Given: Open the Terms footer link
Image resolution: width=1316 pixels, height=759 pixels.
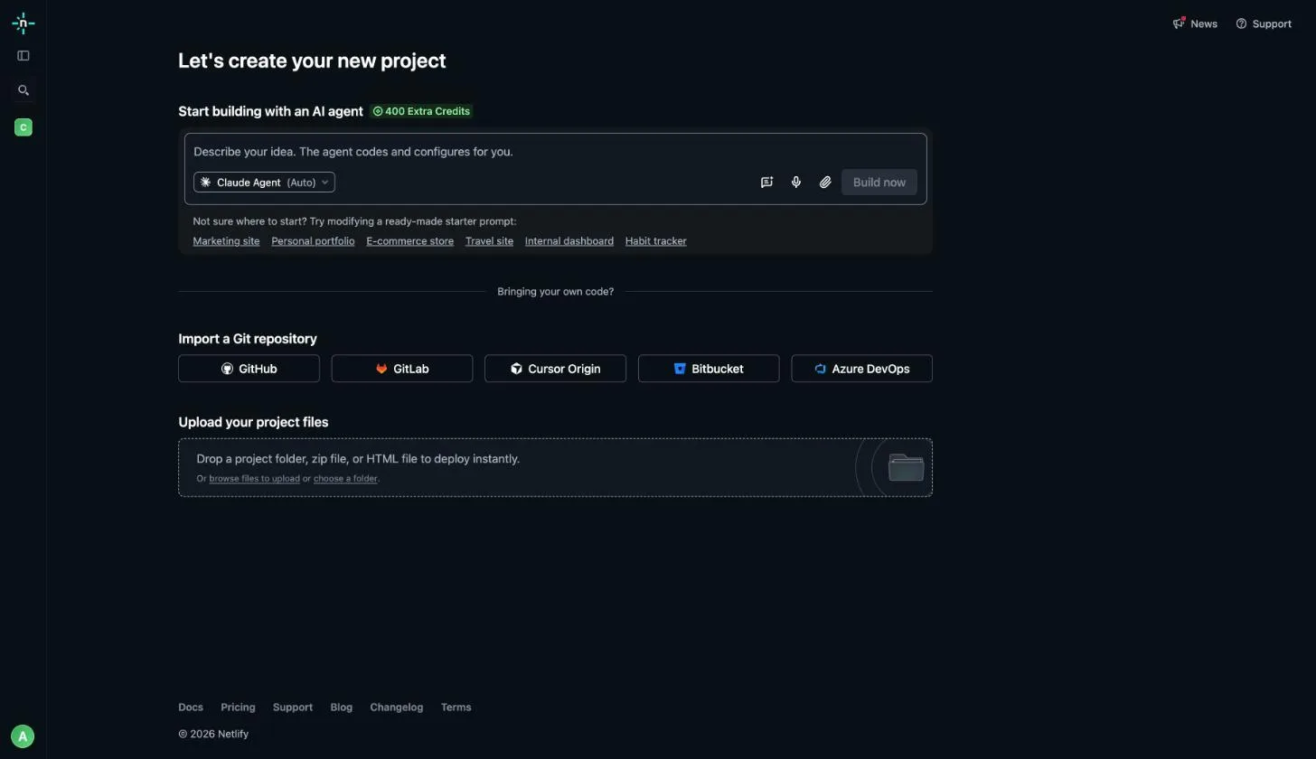Looking at the screenshot, I should [x=456, y=707].
